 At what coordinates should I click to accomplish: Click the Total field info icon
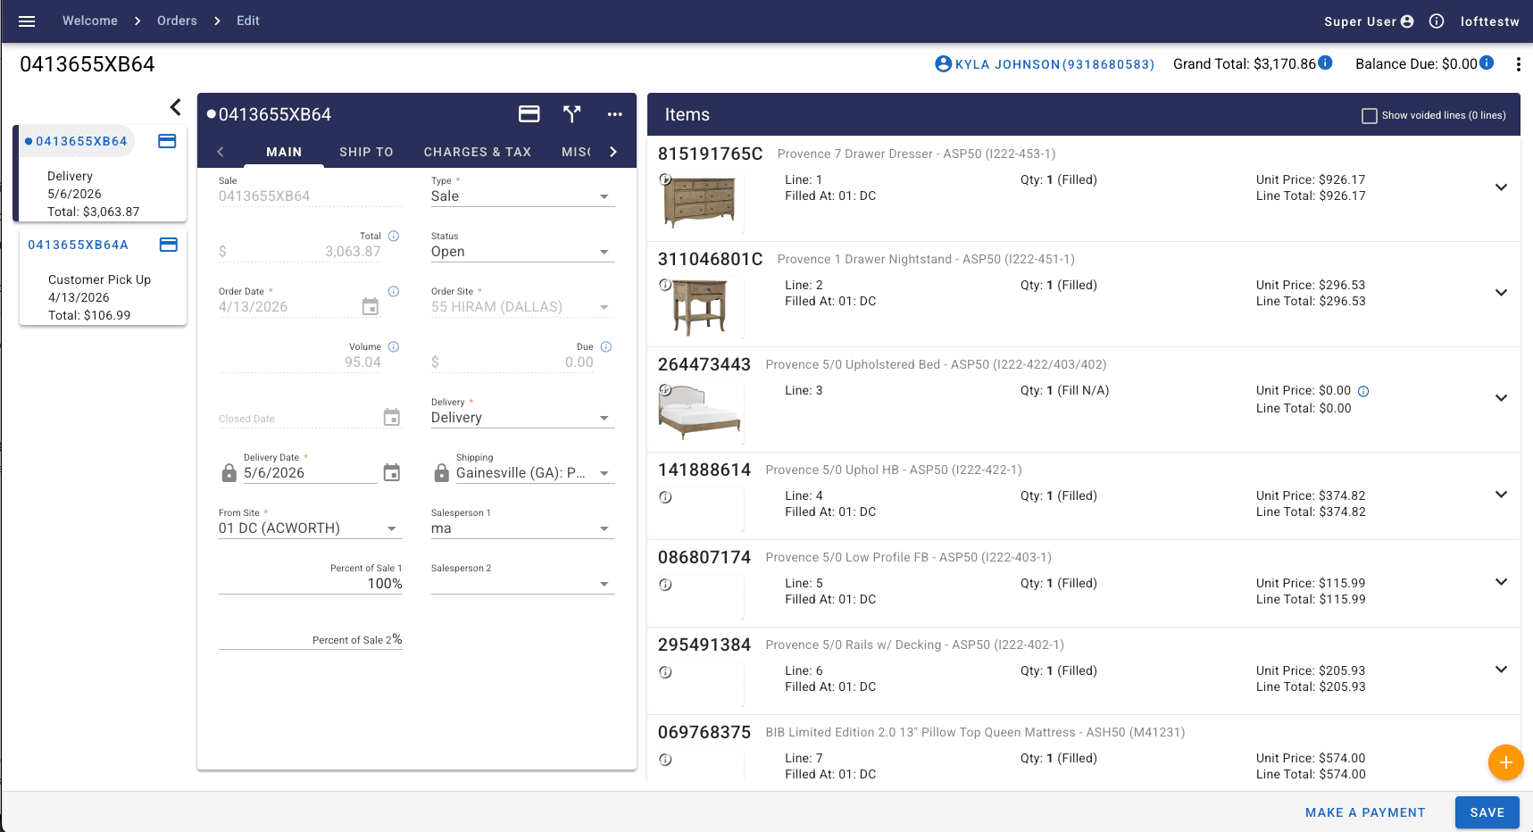pos(394,237)
